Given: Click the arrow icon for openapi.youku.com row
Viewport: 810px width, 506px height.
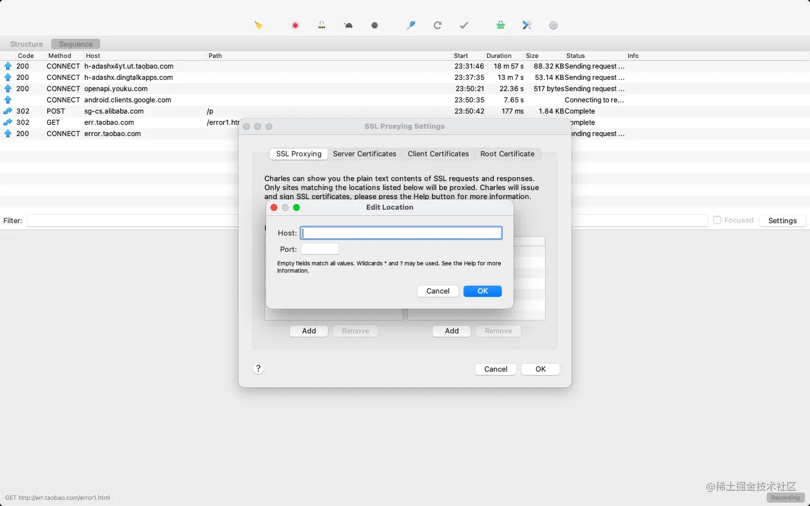Looking at the screenshot, I should [8, 89].
